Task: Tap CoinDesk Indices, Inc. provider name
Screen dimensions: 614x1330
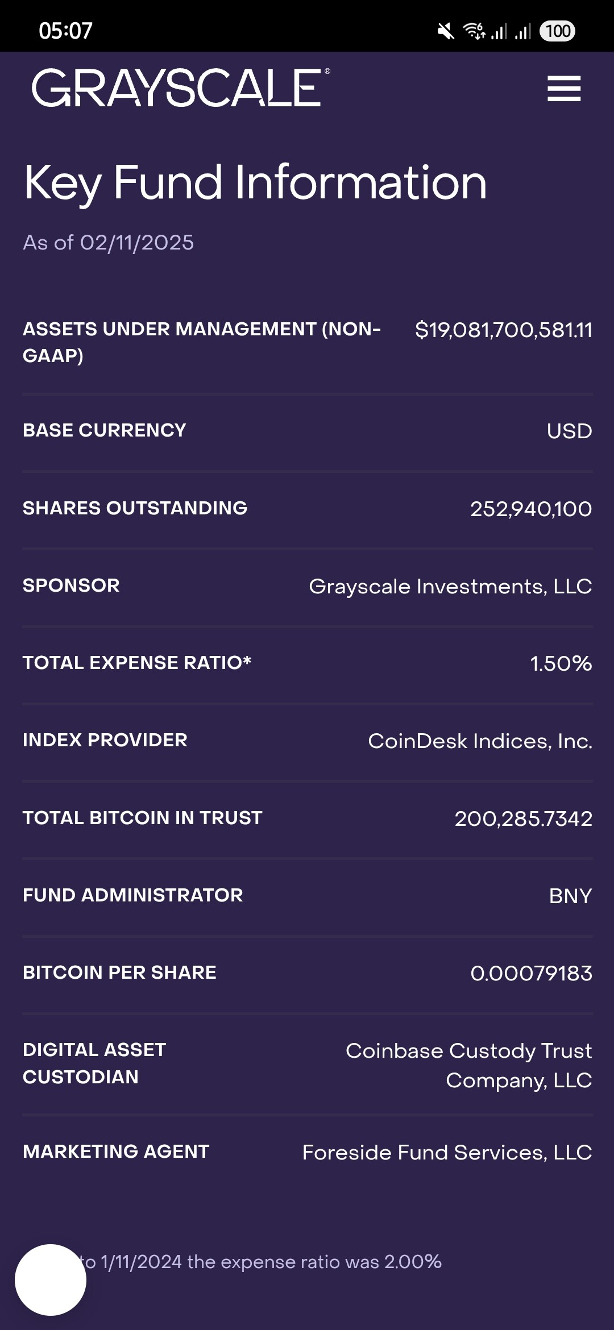Action: click(480, 741)
